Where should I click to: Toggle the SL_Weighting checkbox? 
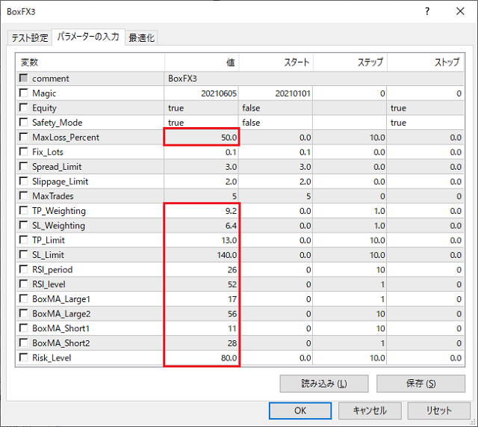[23, 225]
